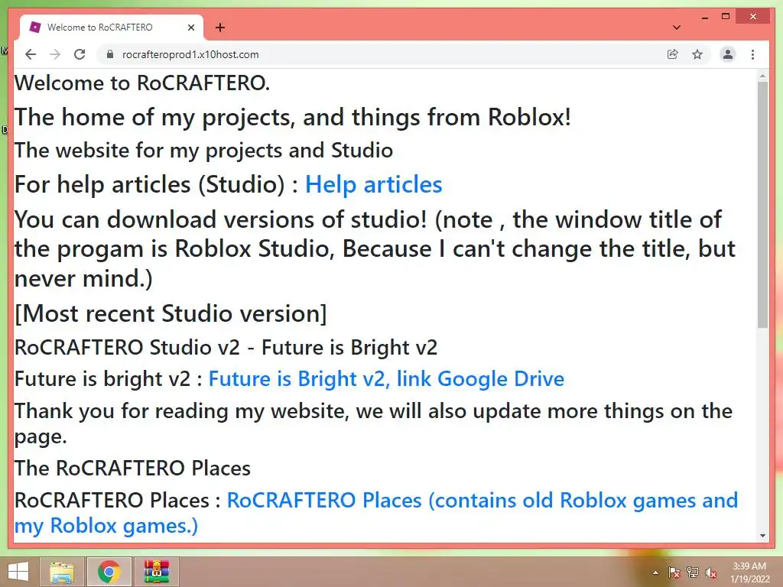Open Future is Bright v2 Google Drive link
Viewport: 783px width, 587px height.
click(x=386, y=379)
